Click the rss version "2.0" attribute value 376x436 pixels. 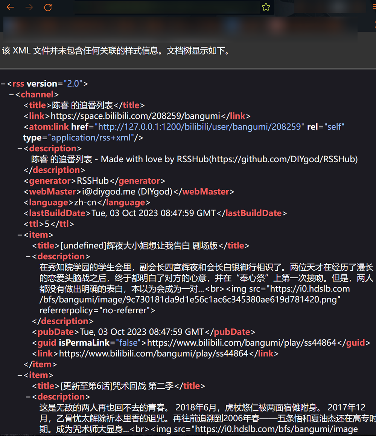point(73,84)
